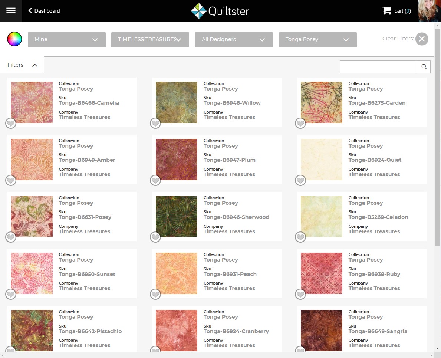The height and width of the screenshot is (358, 441).
Task: Click the Tonga-B6275-Garden SKU text
Action: [377, 103]
